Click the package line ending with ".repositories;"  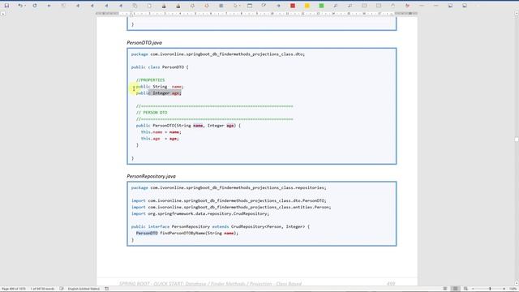(x=229, y=187)
